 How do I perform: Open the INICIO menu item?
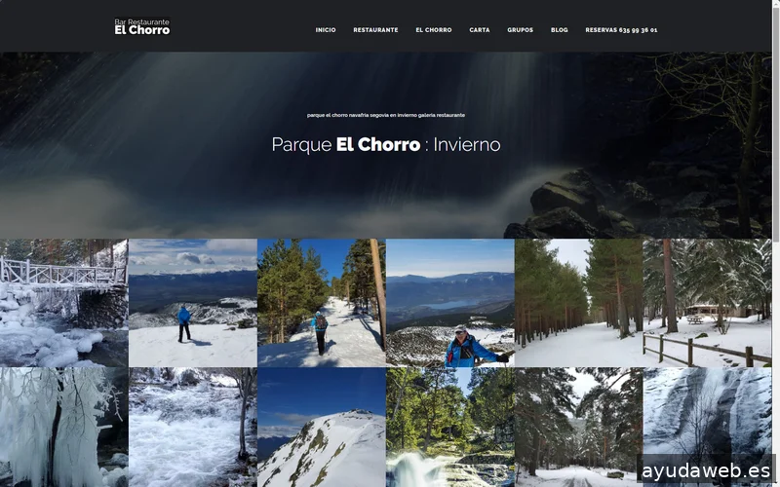326,30
